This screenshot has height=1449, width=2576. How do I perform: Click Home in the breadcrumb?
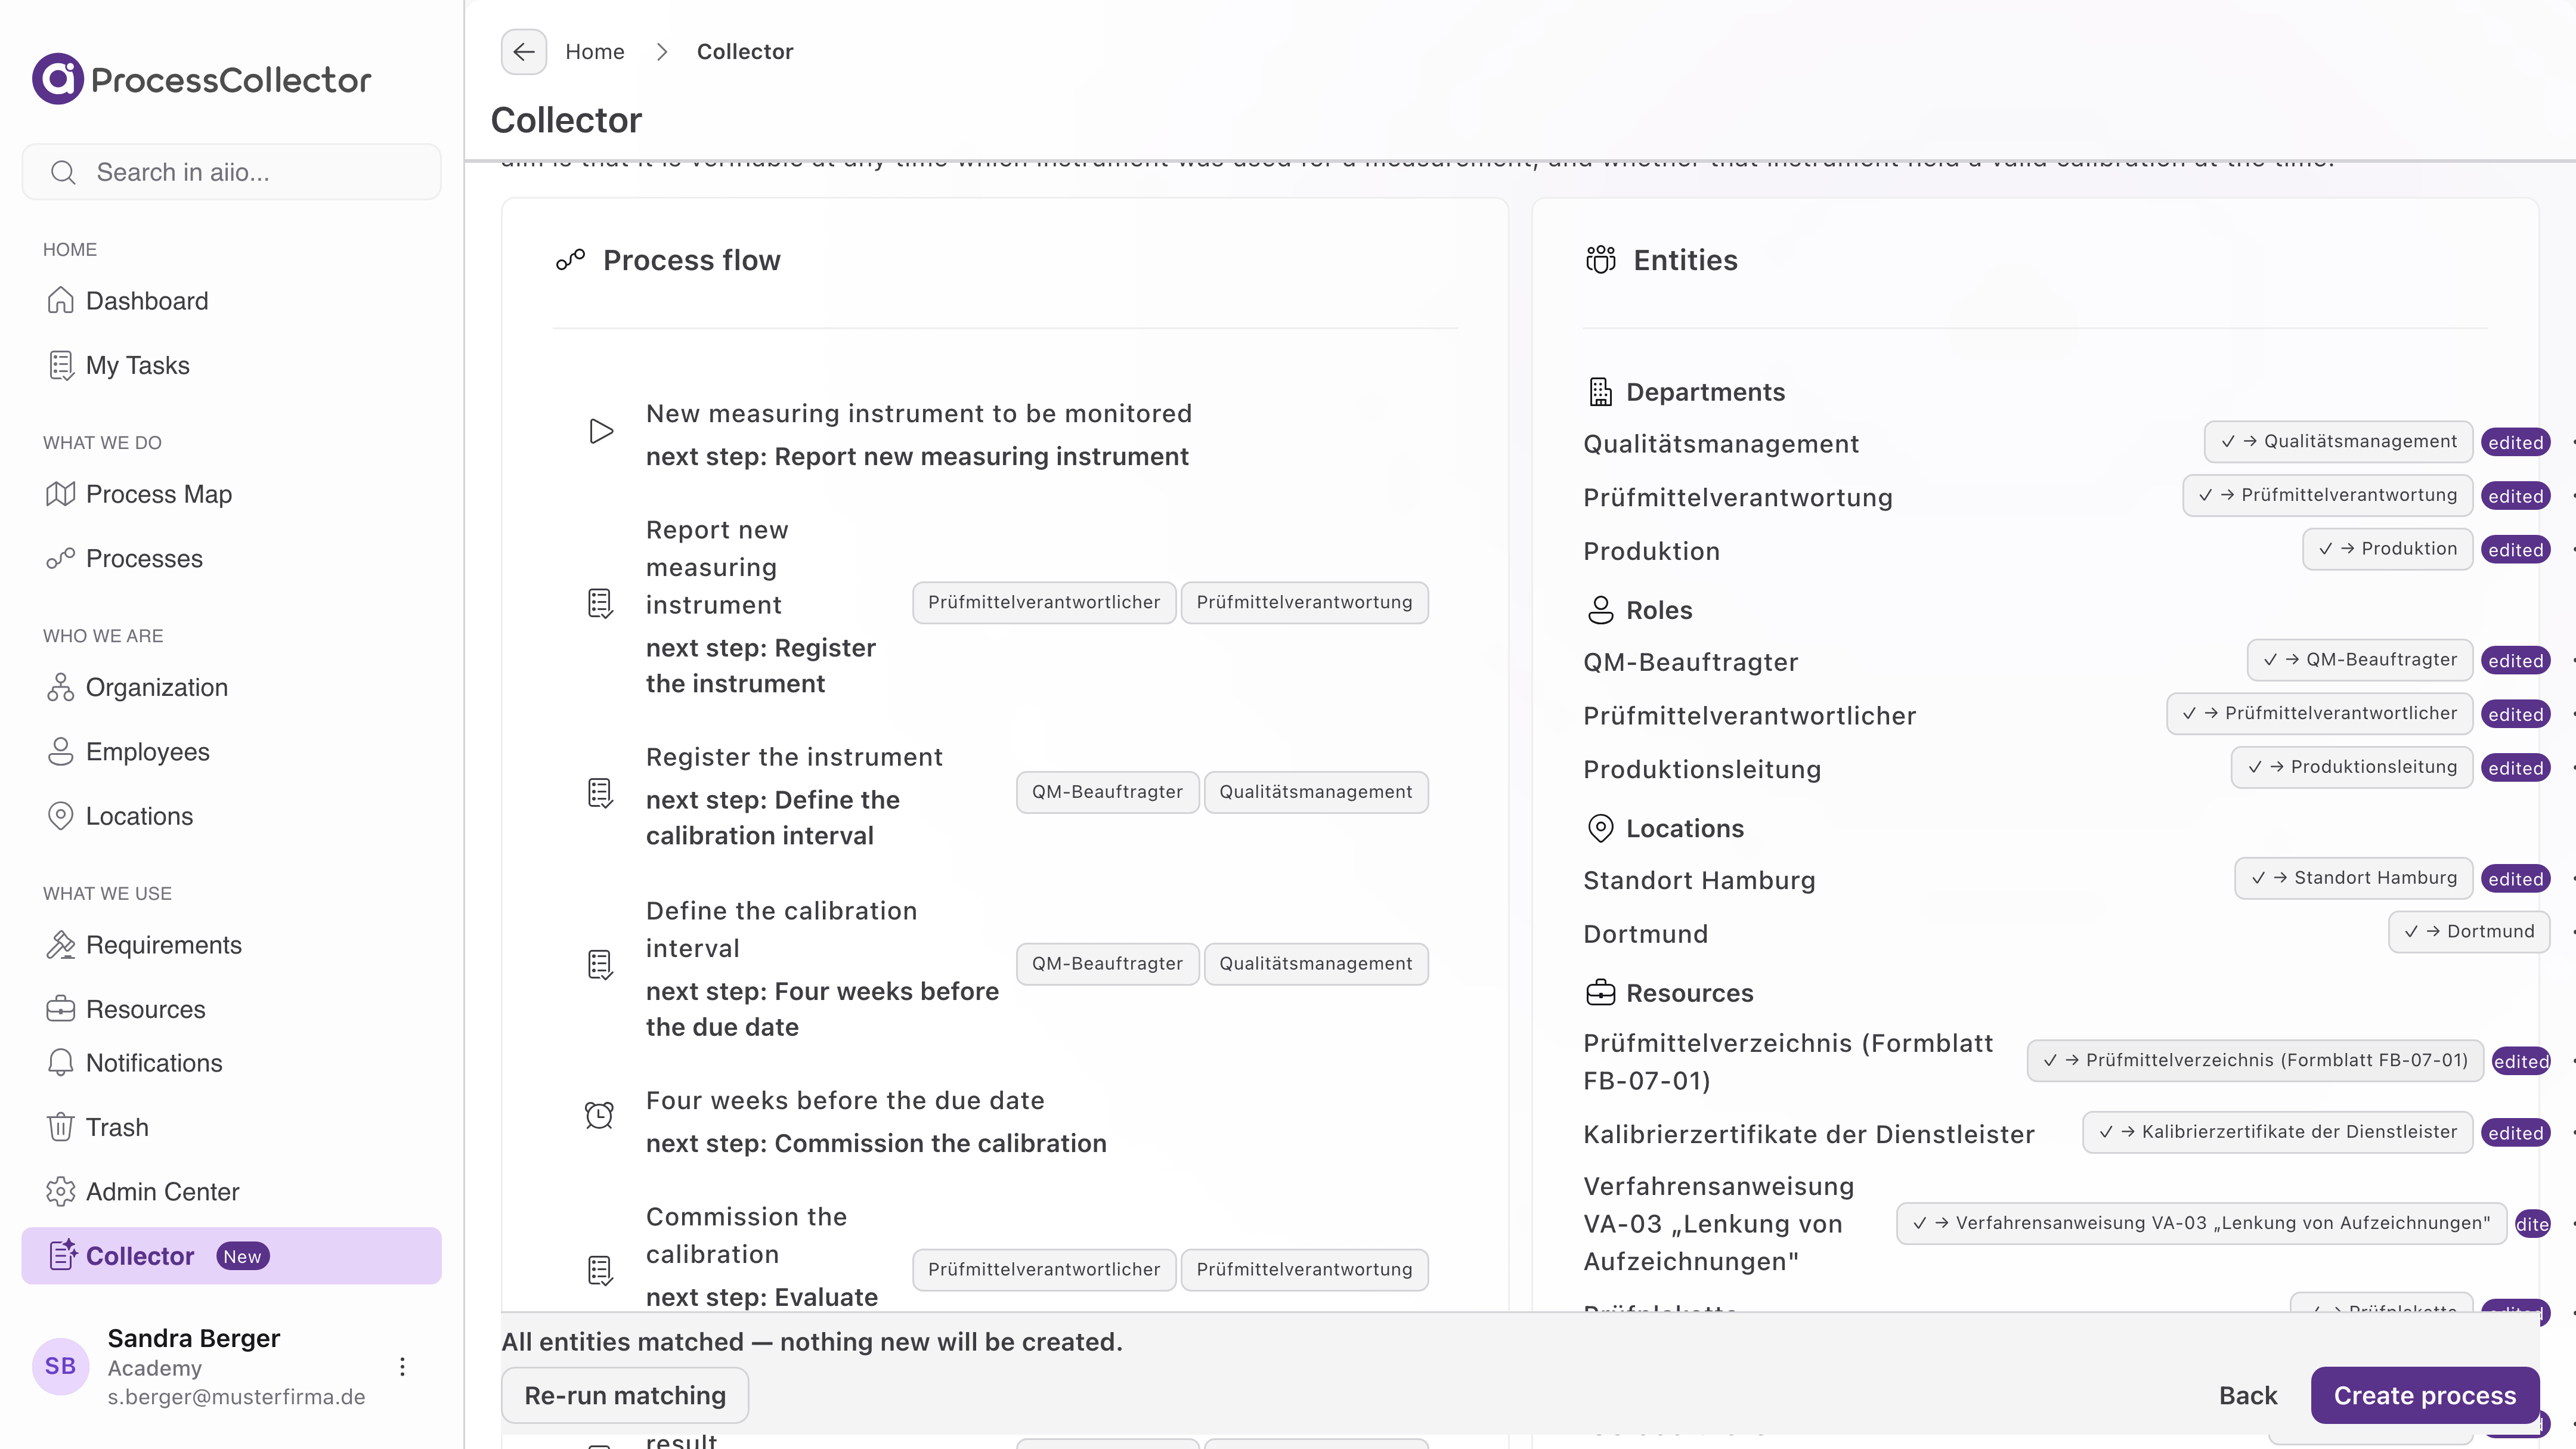[x=594, y=52]
